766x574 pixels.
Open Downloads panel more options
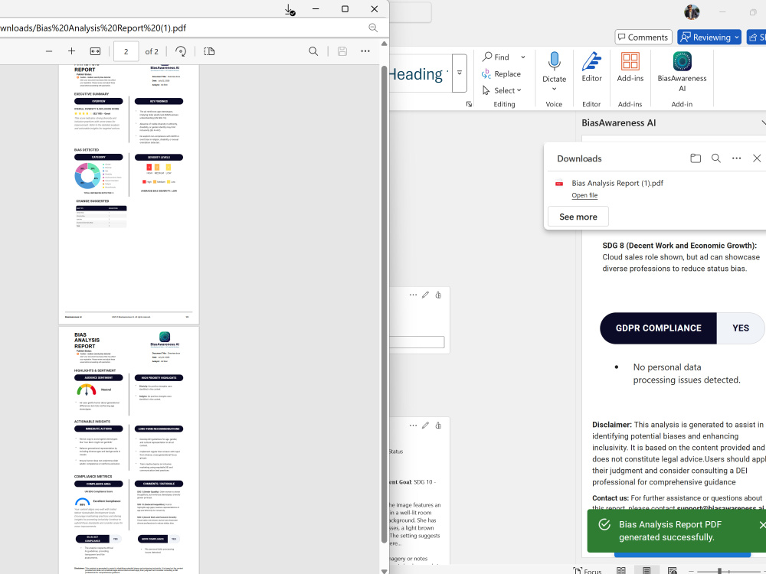pyautogui.click(x=737, y=158)
